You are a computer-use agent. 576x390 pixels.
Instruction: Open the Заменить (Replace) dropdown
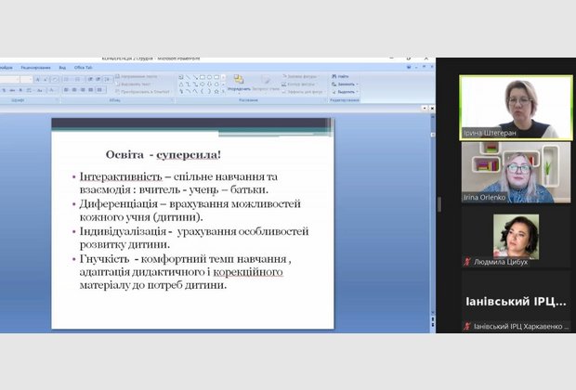[345, 84]
